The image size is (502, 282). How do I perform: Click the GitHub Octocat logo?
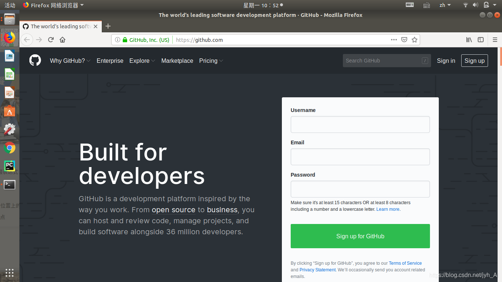pyautogui.click(x=35, y=61)
